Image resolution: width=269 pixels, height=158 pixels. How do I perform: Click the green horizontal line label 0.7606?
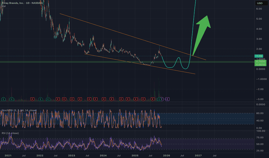point(260,61)
